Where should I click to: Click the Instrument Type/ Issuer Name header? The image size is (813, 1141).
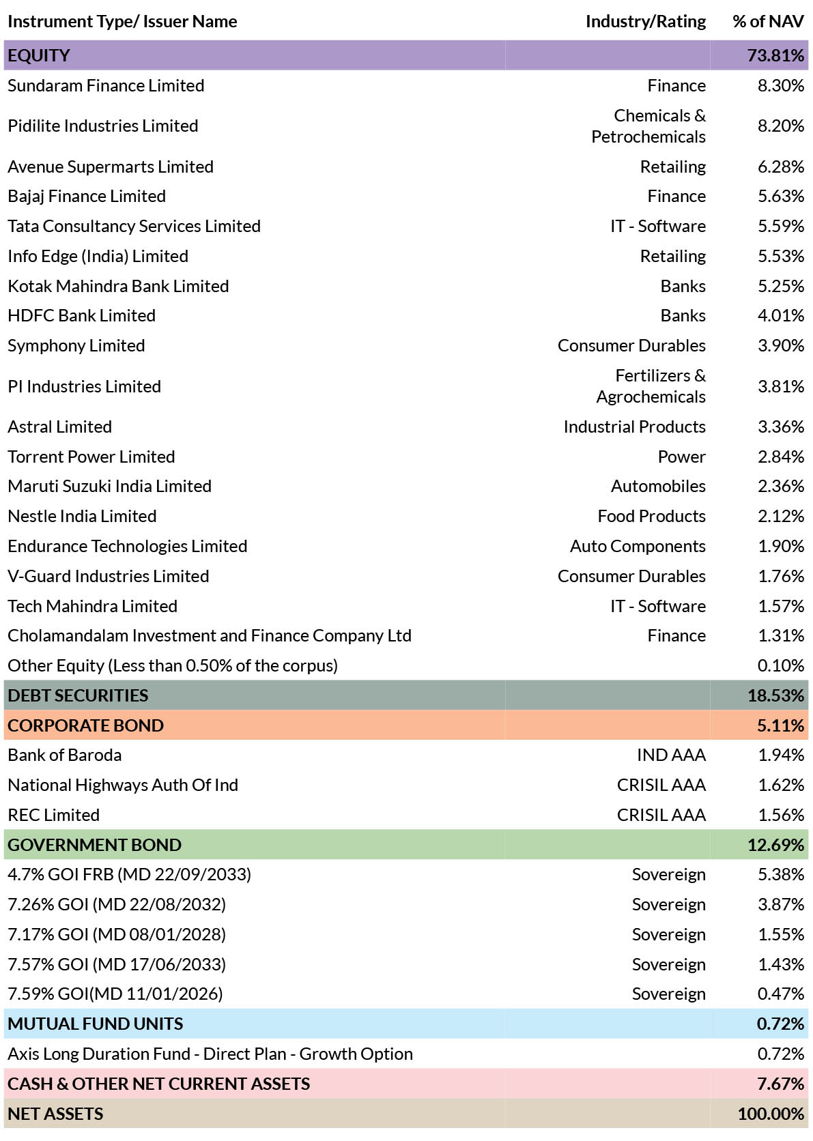(x=122, y=22)
